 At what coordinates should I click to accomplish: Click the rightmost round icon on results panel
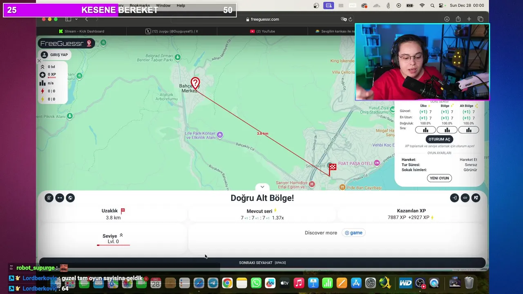tap(476, 198)
